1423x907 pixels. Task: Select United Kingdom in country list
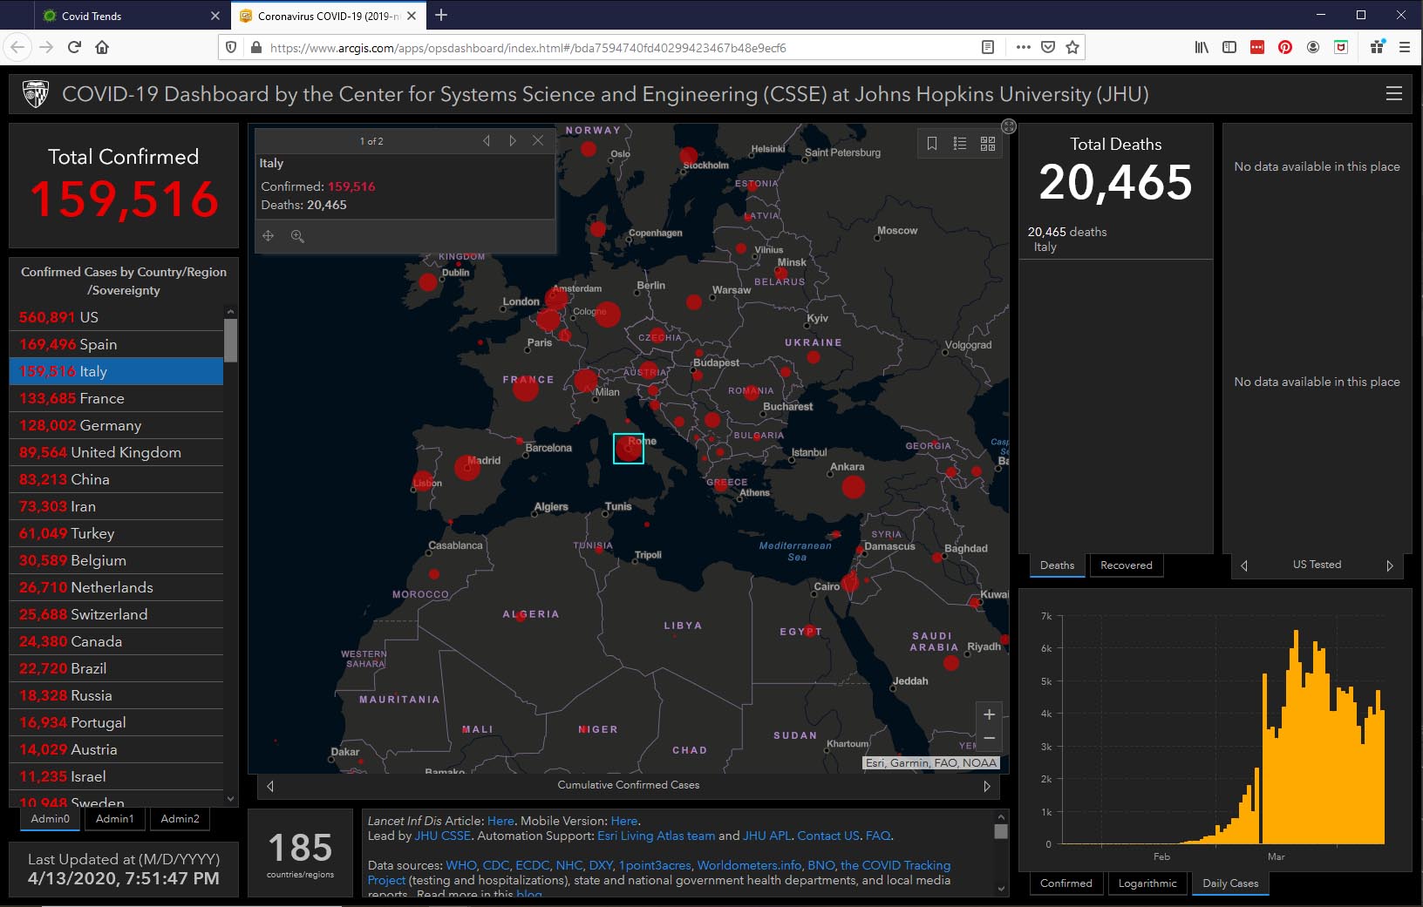[116, 452]
